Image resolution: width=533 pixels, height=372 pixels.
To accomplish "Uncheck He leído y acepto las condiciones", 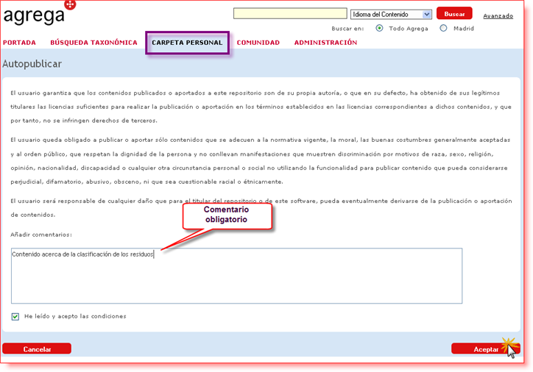I will click(x=15, y=317).
